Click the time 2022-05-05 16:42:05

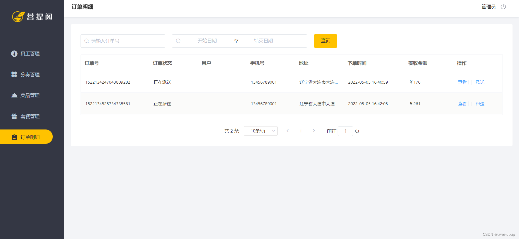pyautogui.click(x=368, y=104)
